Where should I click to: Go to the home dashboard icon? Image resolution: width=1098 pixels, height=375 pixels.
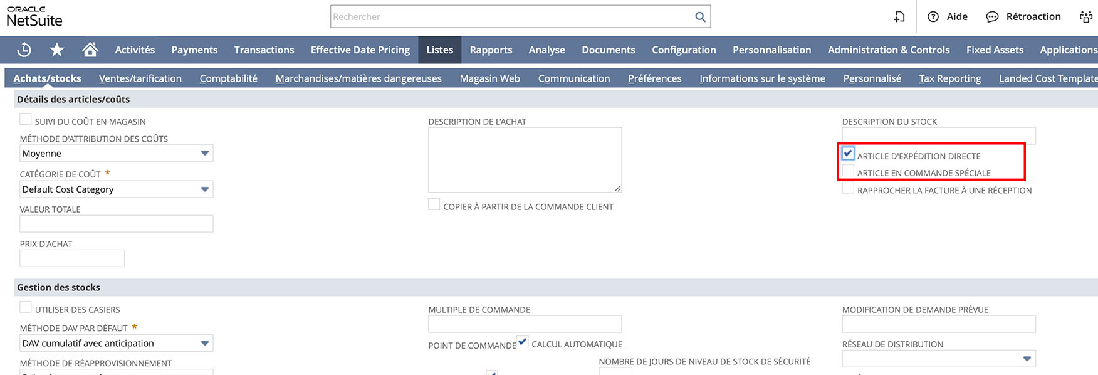pyautogui.click(x=90, y=50)
